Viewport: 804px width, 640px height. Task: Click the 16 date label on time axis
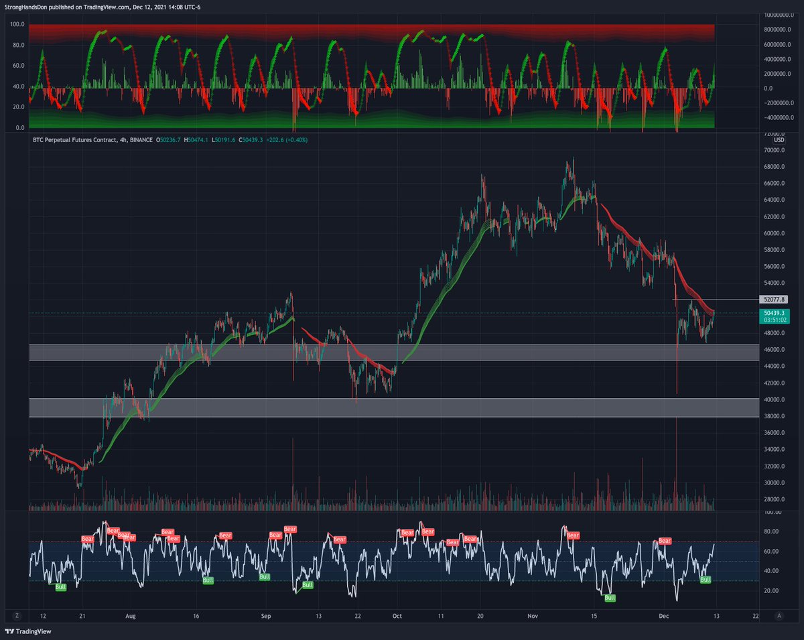pos(196,615)
